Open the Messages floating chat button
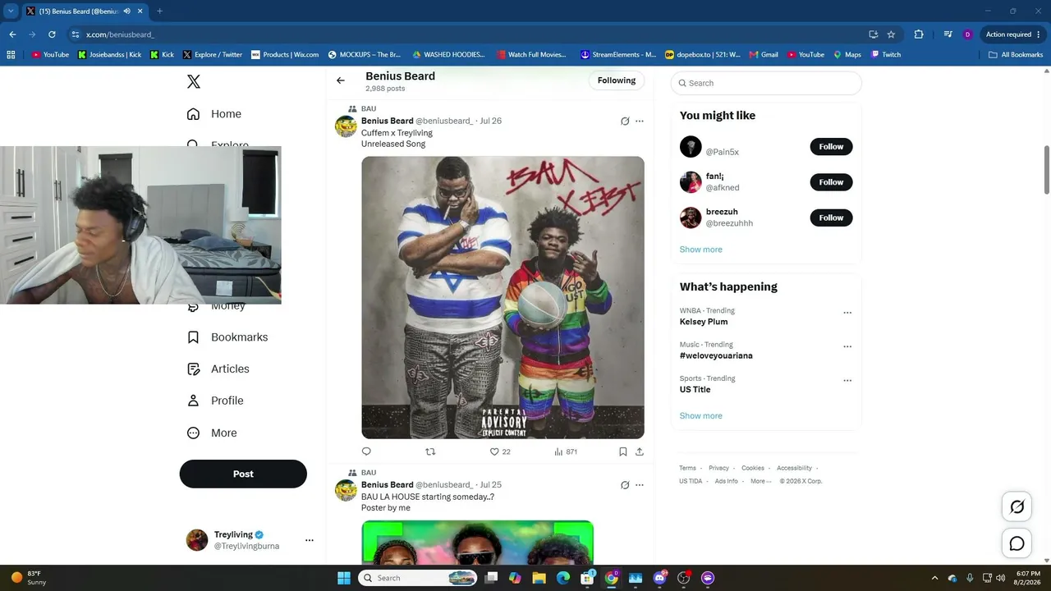The width and height of the screenshot is (1051, 591). pyautogui.click(x=1017, y=543)
